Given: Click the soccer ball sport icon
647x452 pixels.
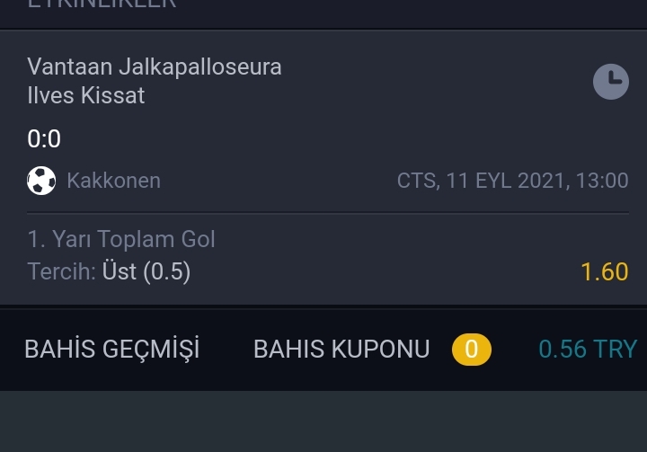Looking at the screenshot, I should pos(41,181).
